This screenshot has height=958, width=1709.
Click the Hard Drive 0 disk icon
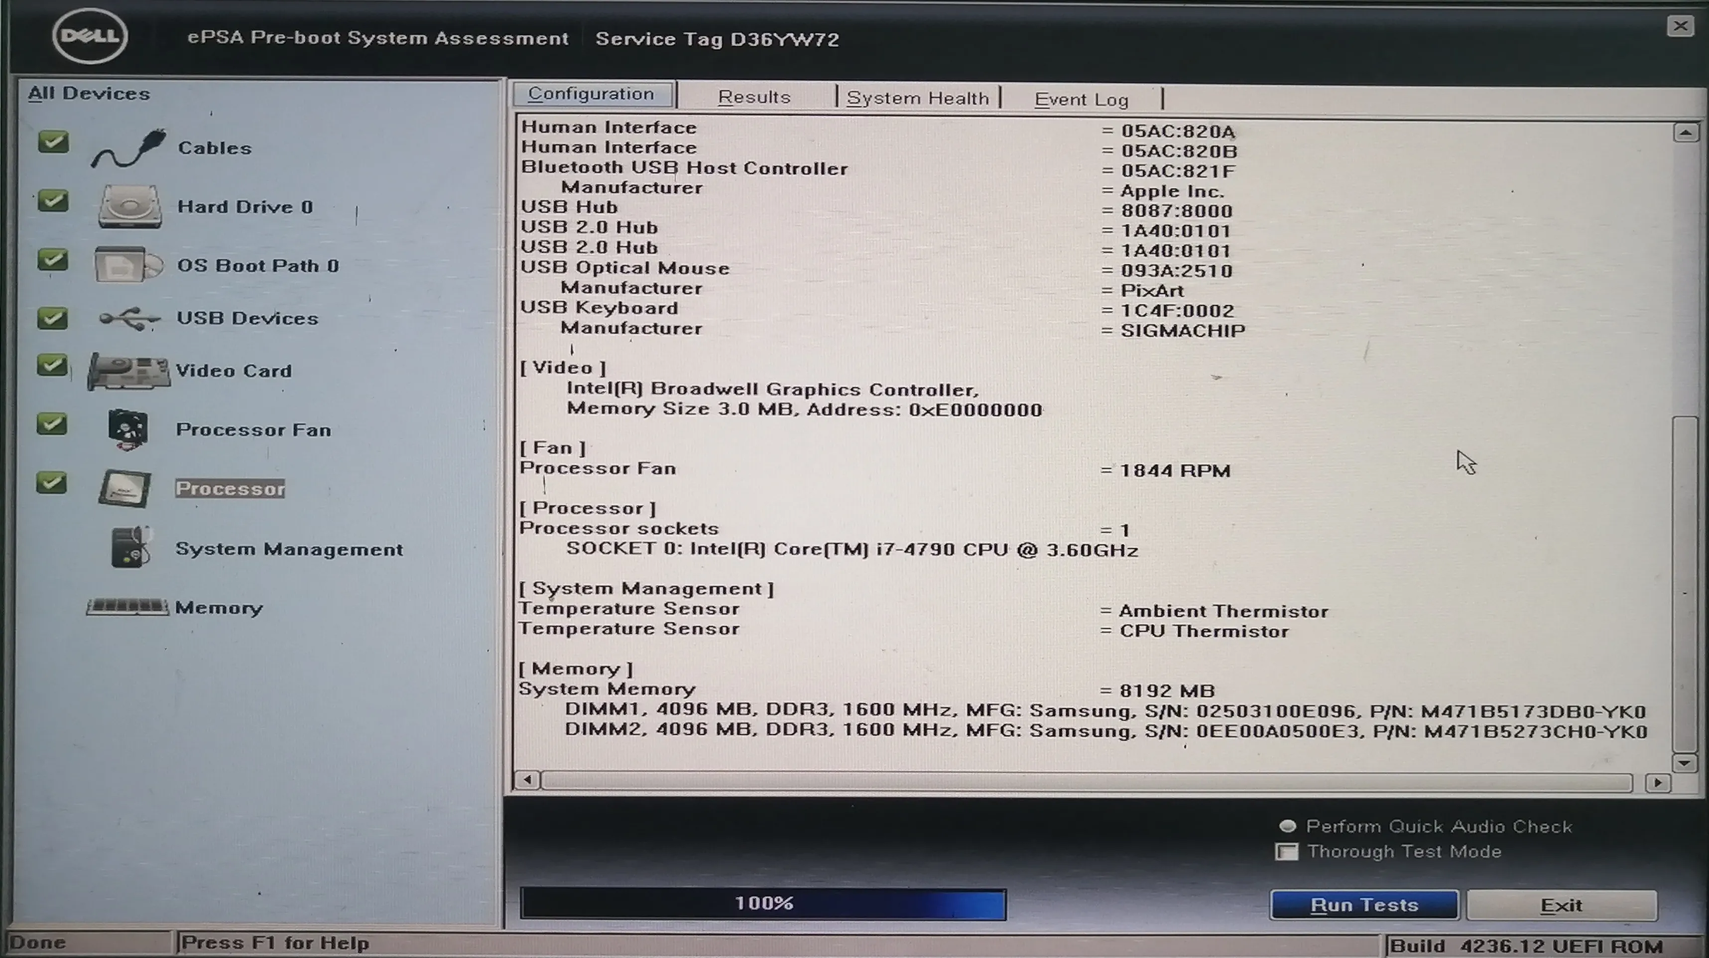(129, 206)
